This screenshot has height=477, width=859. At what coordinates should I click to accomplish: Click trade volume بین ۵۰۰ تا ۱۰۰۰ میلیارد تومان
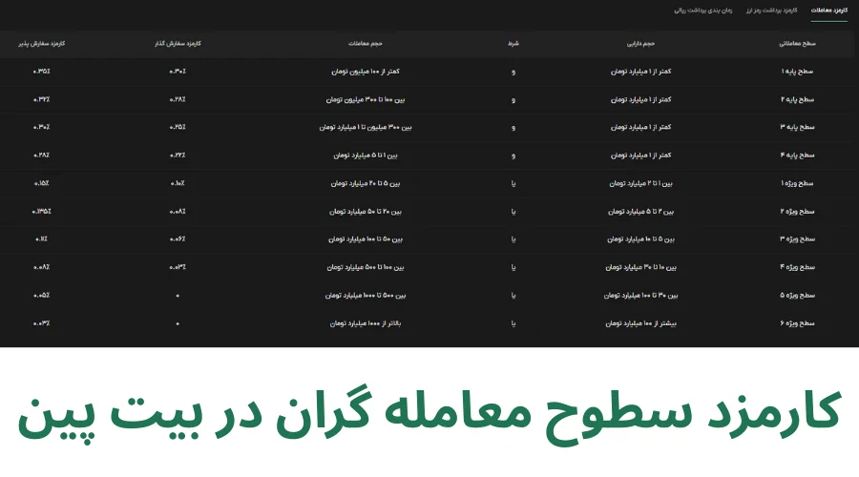pyautogui.click(x=365, y=295)
